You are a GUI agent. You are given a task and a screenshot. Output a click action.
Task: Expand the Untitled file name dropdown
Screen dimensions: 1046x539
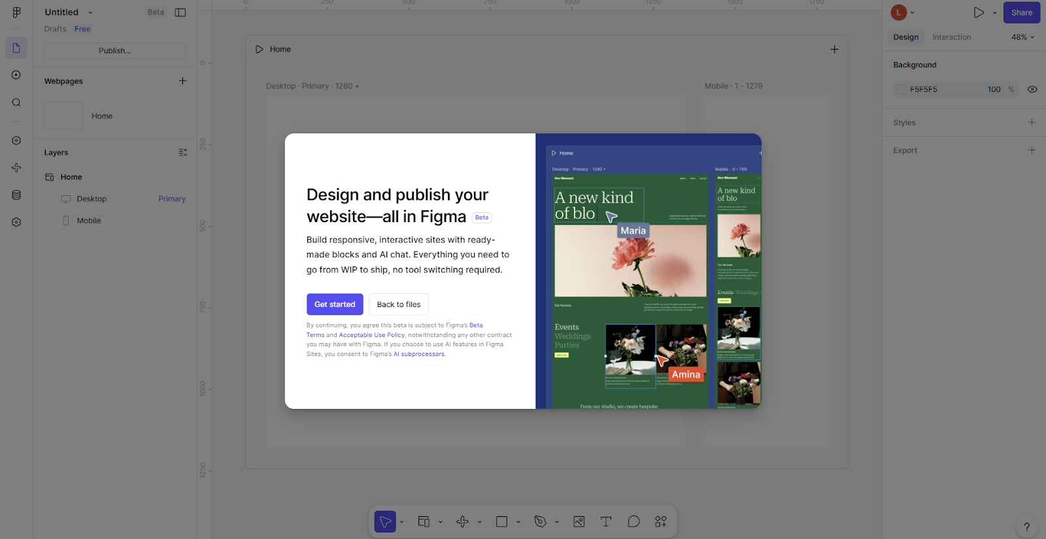(91, 12)
